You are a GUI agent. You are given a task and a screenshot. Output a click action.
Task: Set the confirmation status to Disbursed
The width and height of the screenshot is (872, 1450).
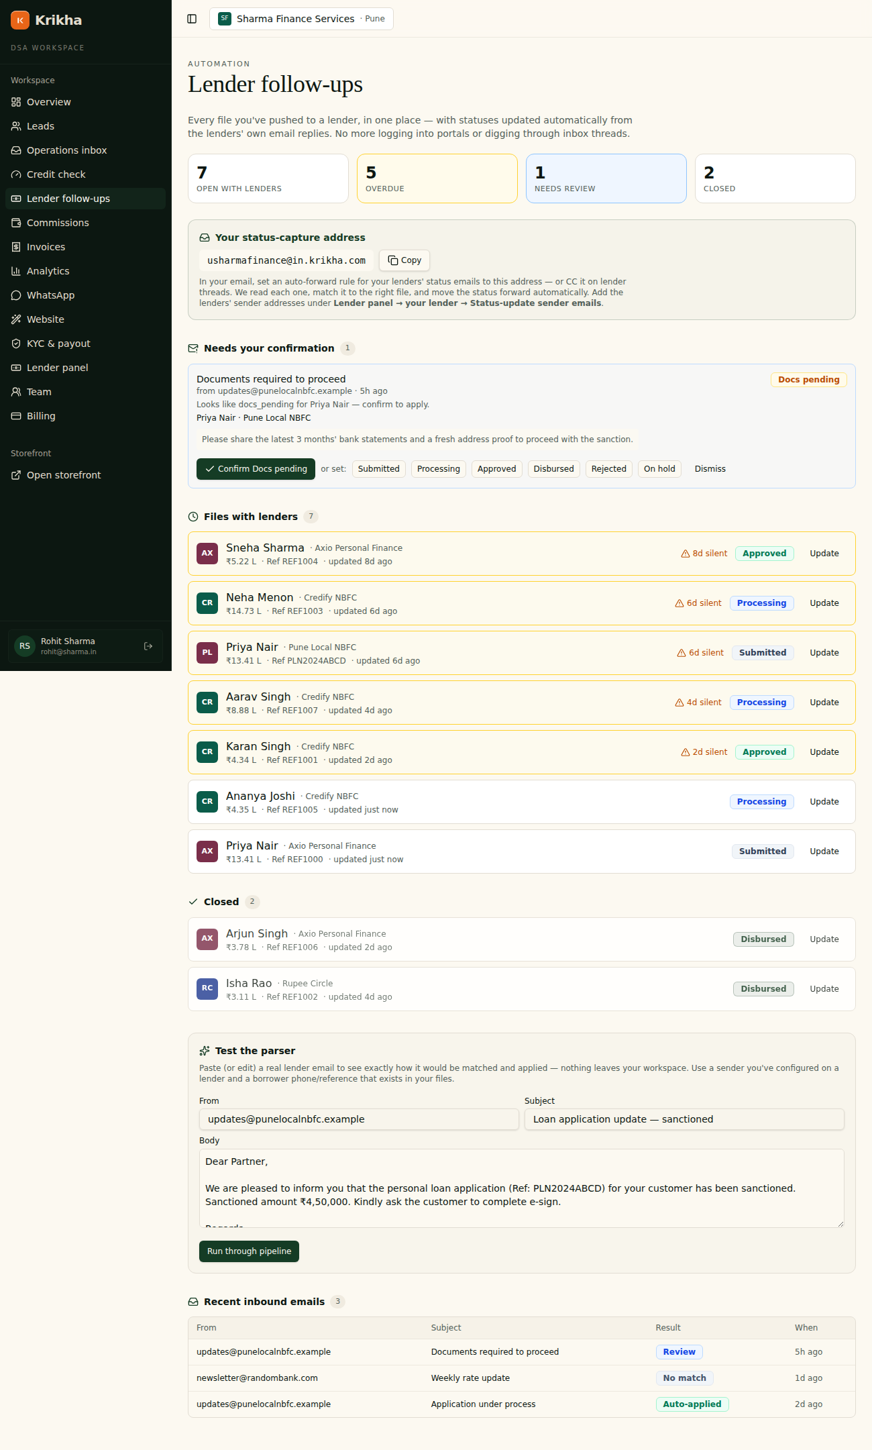tap(554, 469)
